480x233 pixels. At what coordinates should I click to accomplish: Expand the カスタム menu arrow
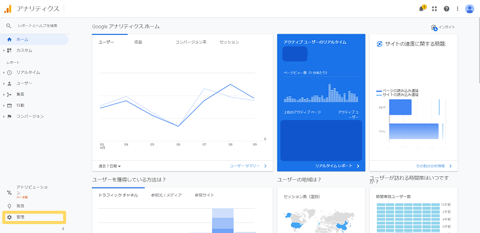click(x=4, y=50)
